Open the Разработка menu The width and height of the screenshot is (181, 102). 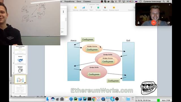click(x=69, y=1)
